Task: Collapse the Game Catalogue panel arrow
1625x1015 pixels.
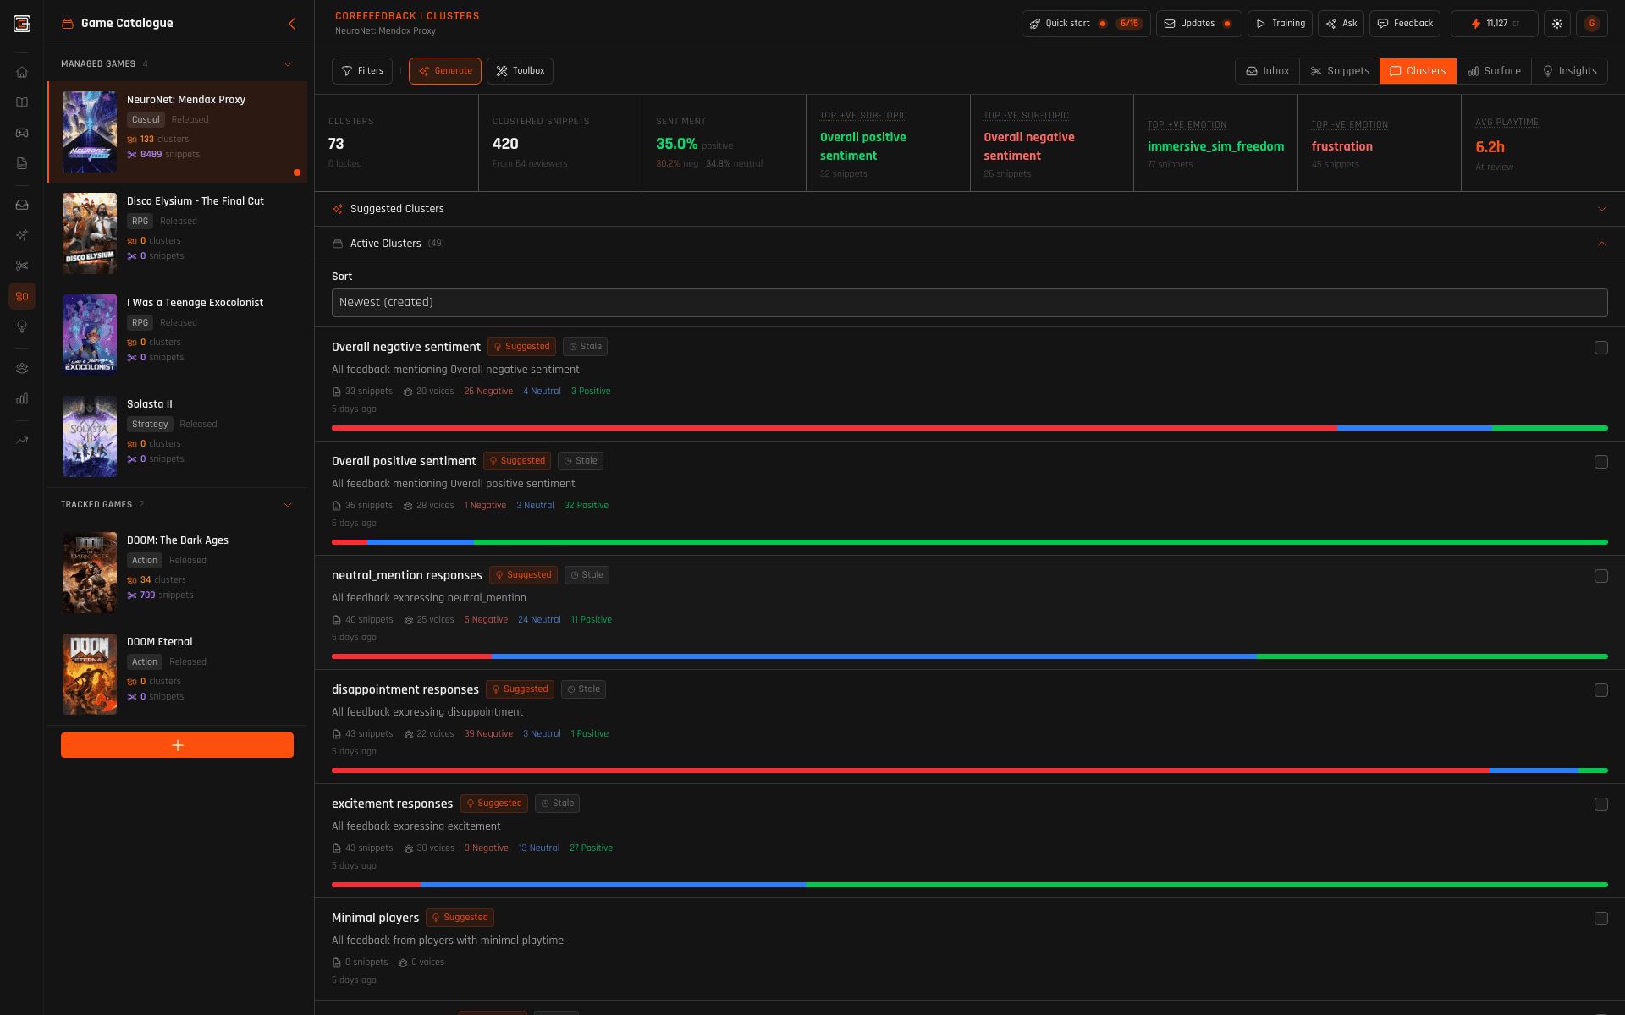Action: click(x=292, y=24)
